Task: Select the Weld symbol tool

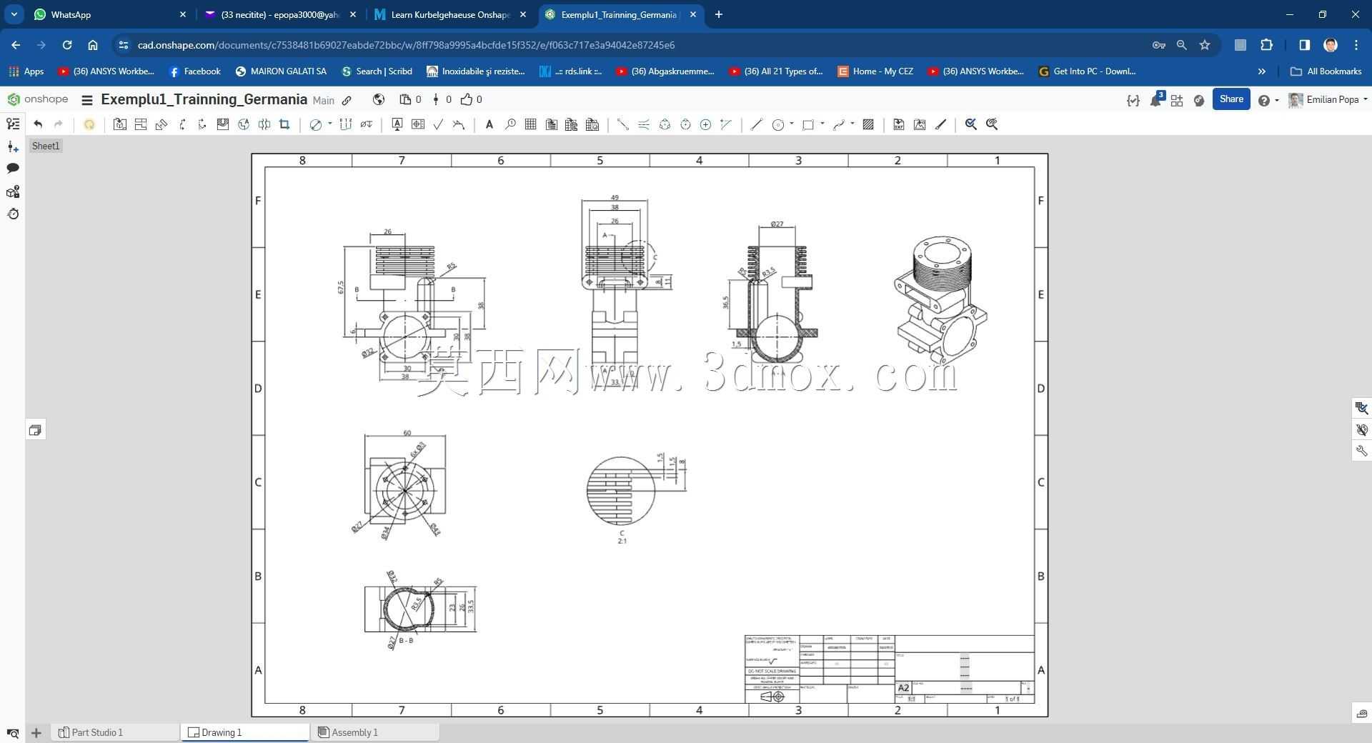Action: [x=459, y=124]
